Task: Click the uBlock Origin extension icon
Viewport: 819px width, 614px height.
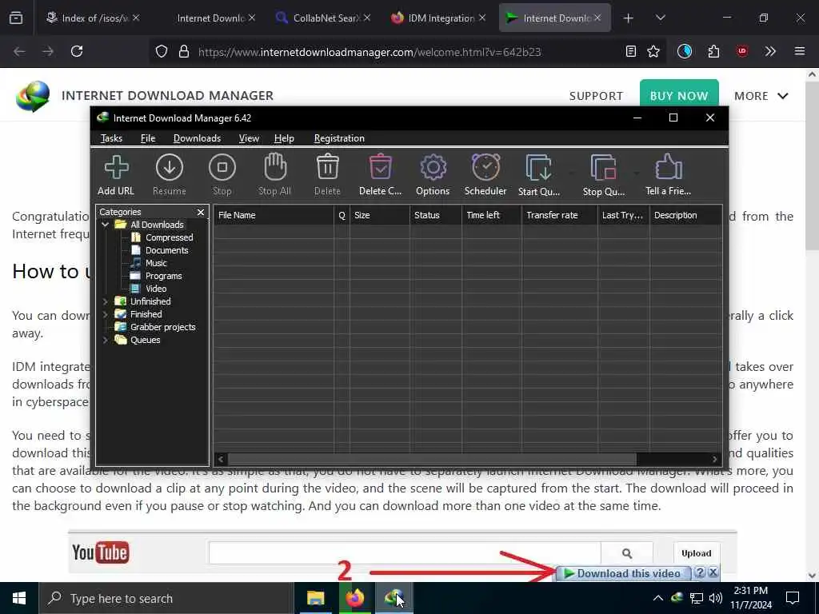Action: coord(742,51)
